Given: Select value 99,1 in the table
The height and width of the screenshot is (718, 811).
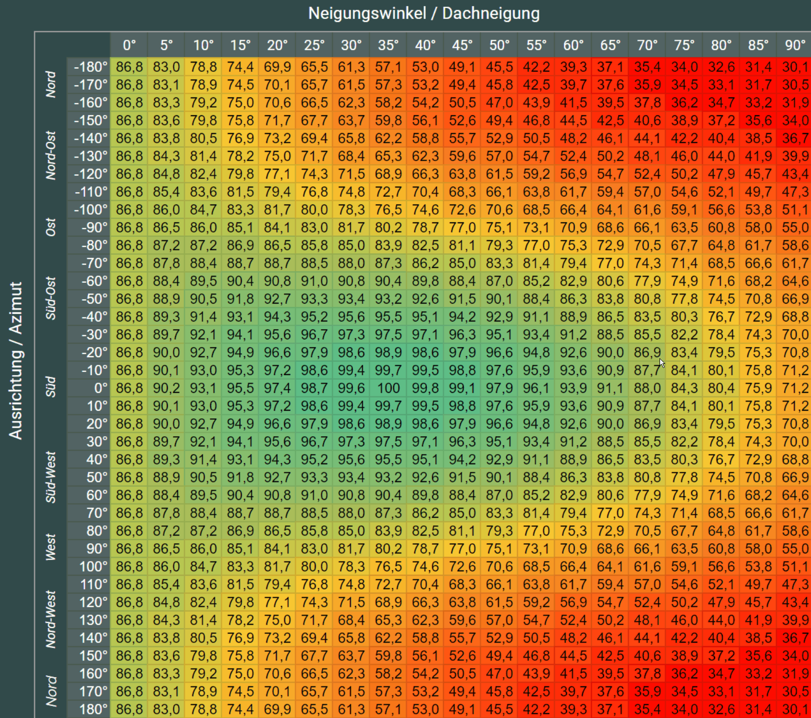Looking at the screenshot, I should 462,388.
